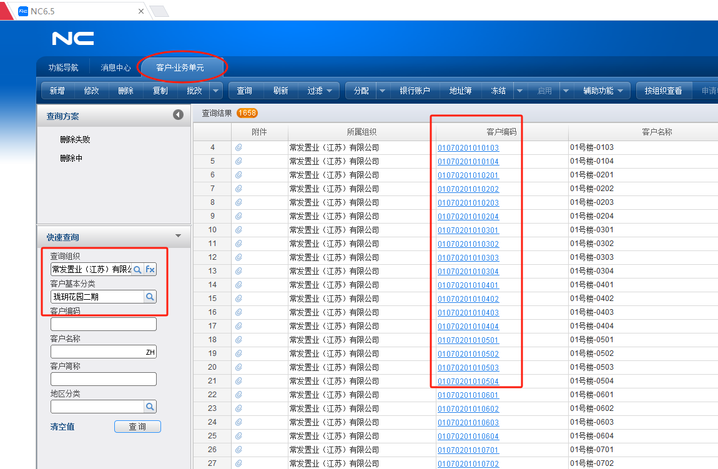Click into the 客户编码 input field
Screen dimensions: 718x469
[104, 325]
